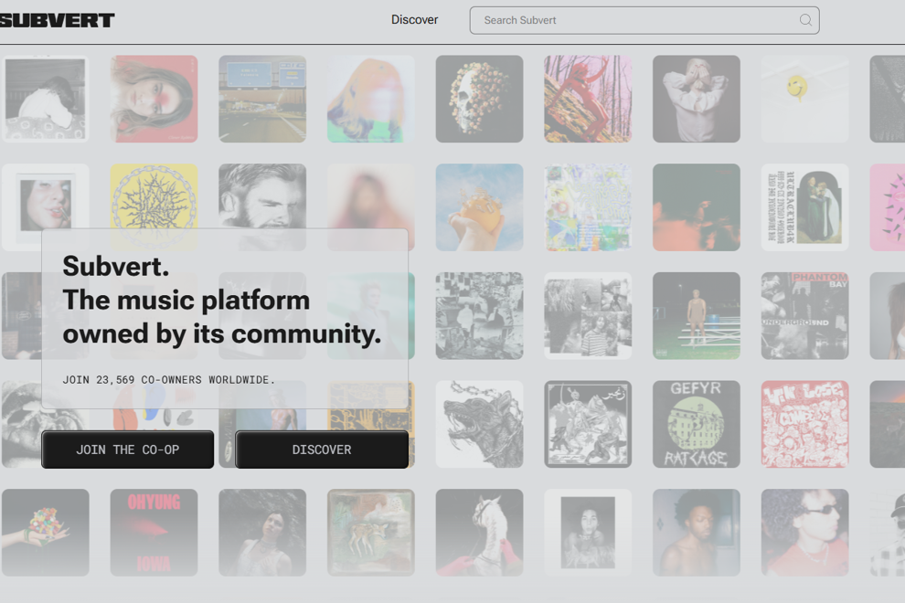This screenshot has height=603, width=905.
Task: Open the GEFYR RATCAGE album cover
Action: pos(696,424)
